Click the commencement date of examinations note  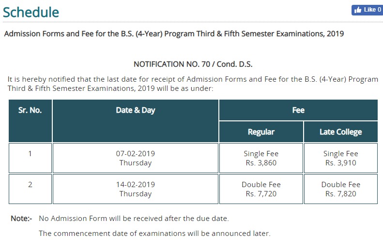pyautogui.click(x=154, y=234)
